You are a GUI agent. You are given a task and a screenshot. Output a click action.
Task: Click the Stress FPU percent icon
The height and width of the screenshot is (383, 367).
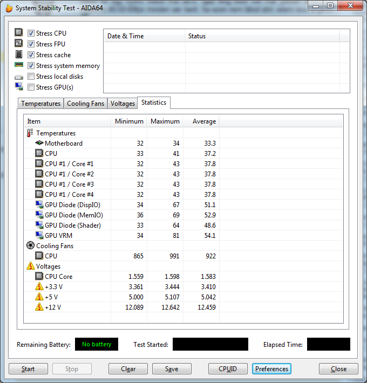(x=18, y=43)
